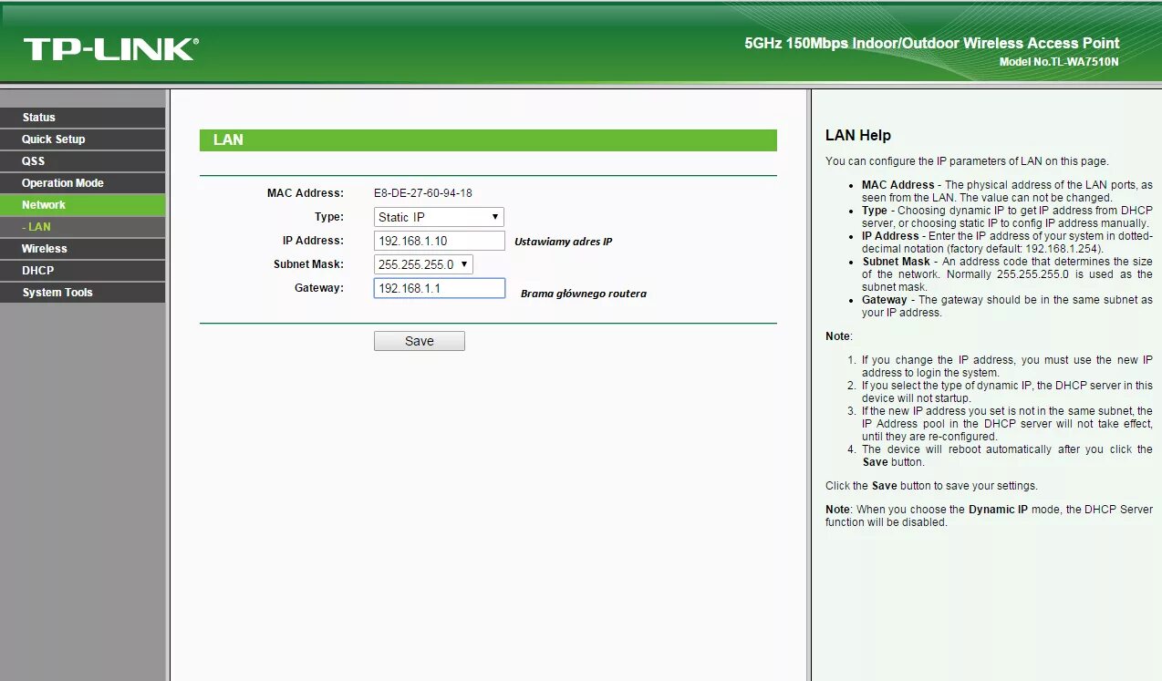Image resolution: width=1162 pixels, height=681 pixels.
Task: Click the 'Gateway:' form label
Action: tap(319, 288)
